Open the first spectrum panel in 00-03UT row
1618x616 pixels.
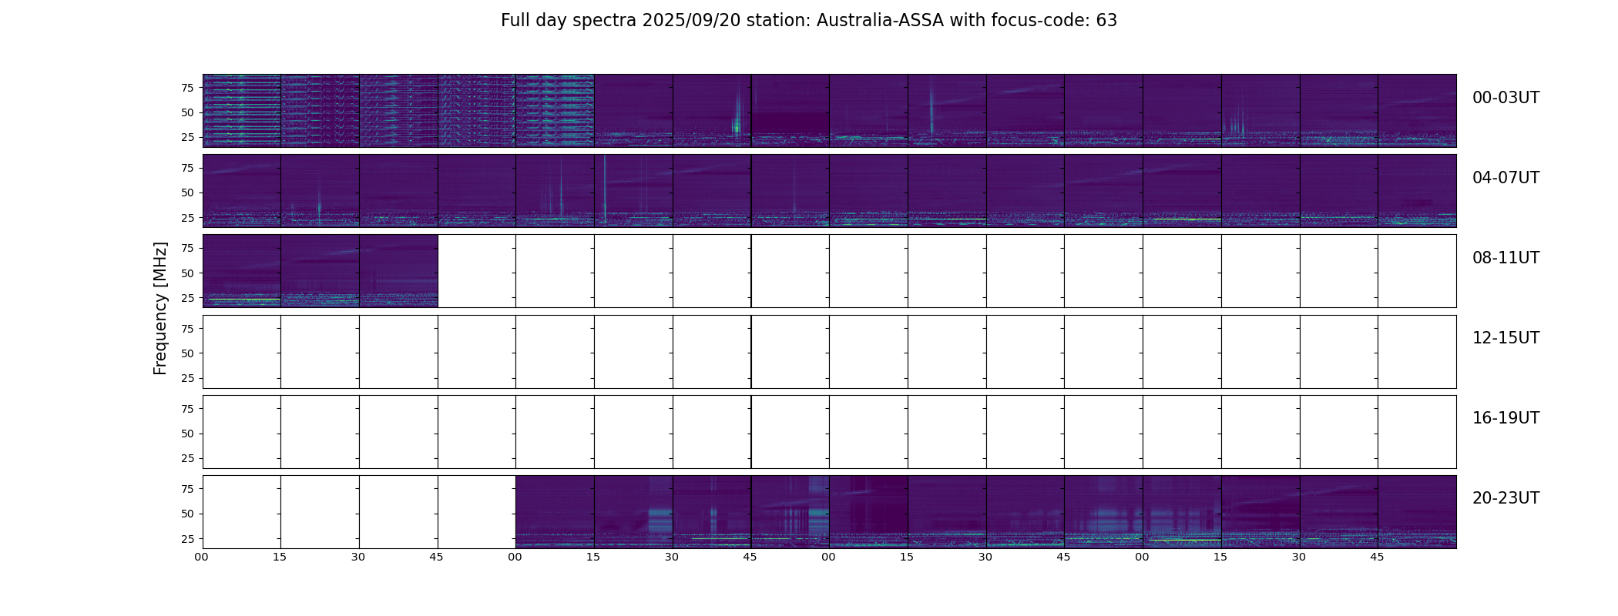(x=242, y=110)
